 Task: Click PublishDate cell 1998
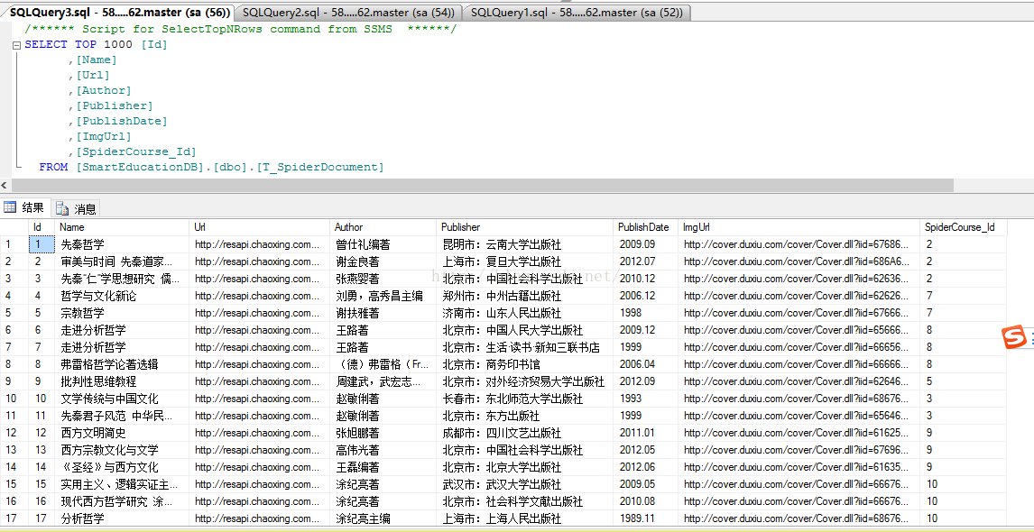pos(646,313)
